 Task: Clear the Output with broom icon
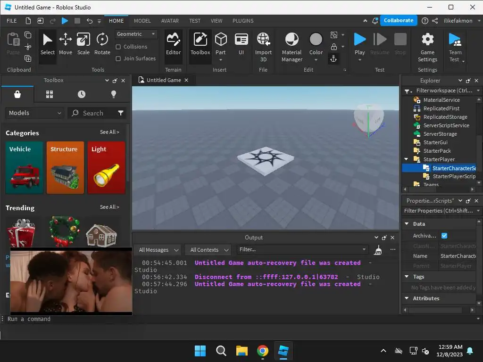[378, 250]
